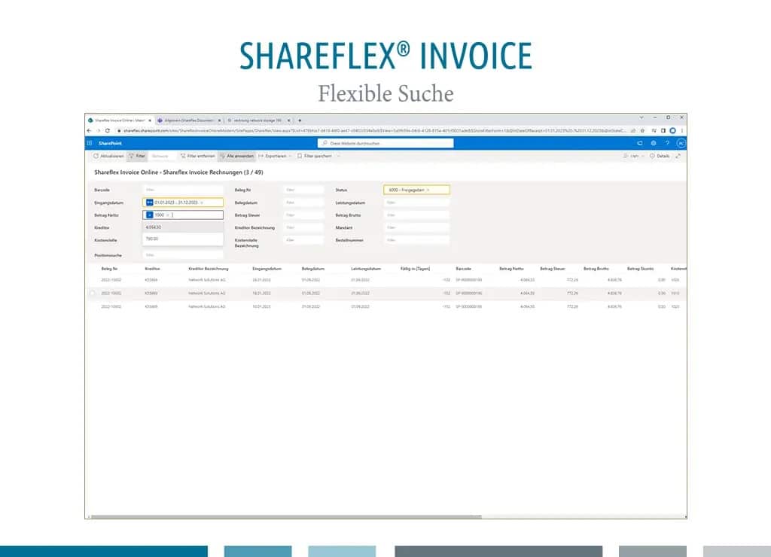Image resolution: width=771 pixels, height=557 pixels.
Task: Remove the 6000 - Freigegeben status chip
Action: (x=428, y=189)
